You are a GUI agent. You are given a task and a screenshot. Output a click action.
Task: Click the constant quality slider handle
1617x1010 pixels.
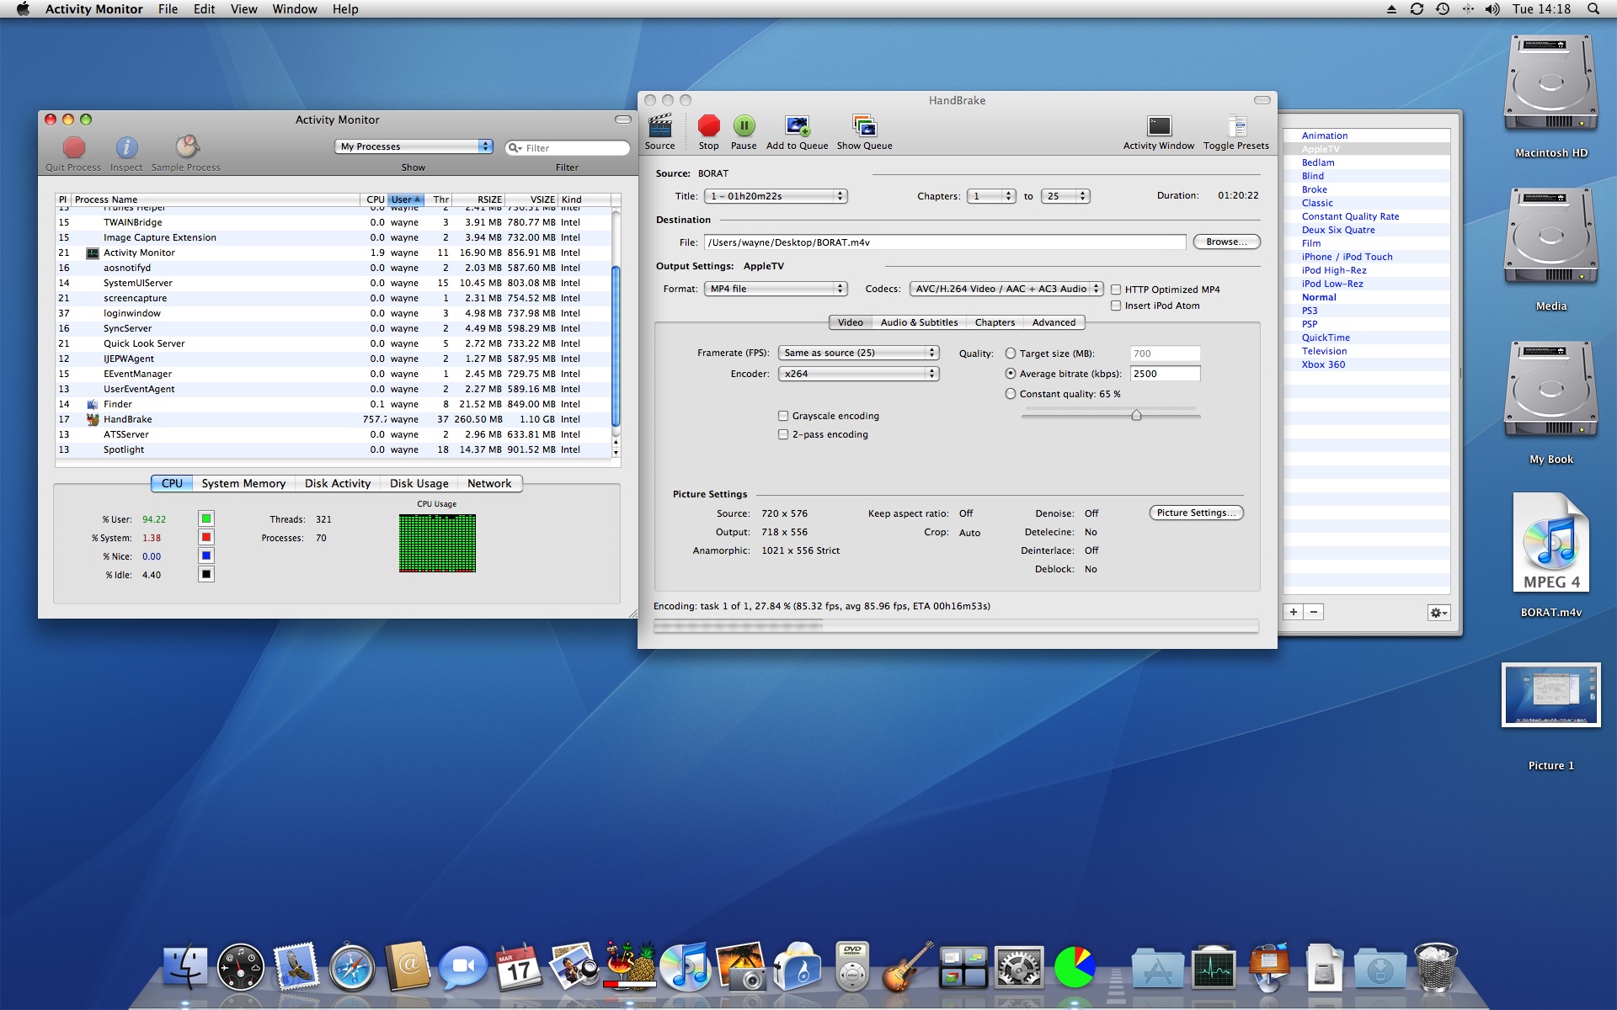pyautogui.click(x=1136, y=415)
